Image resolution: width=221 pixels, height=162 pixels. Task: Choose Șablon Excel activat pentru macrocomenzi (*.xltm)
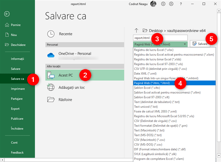pyautogui.click(x=174, y=92)
